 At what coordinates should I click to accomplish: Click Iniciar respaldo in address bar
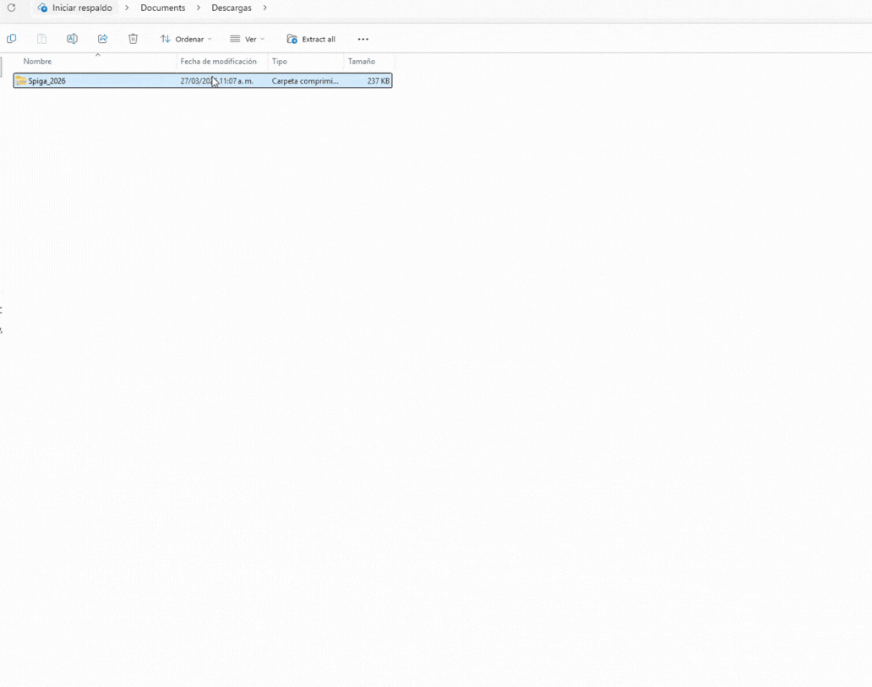point(81,8)
